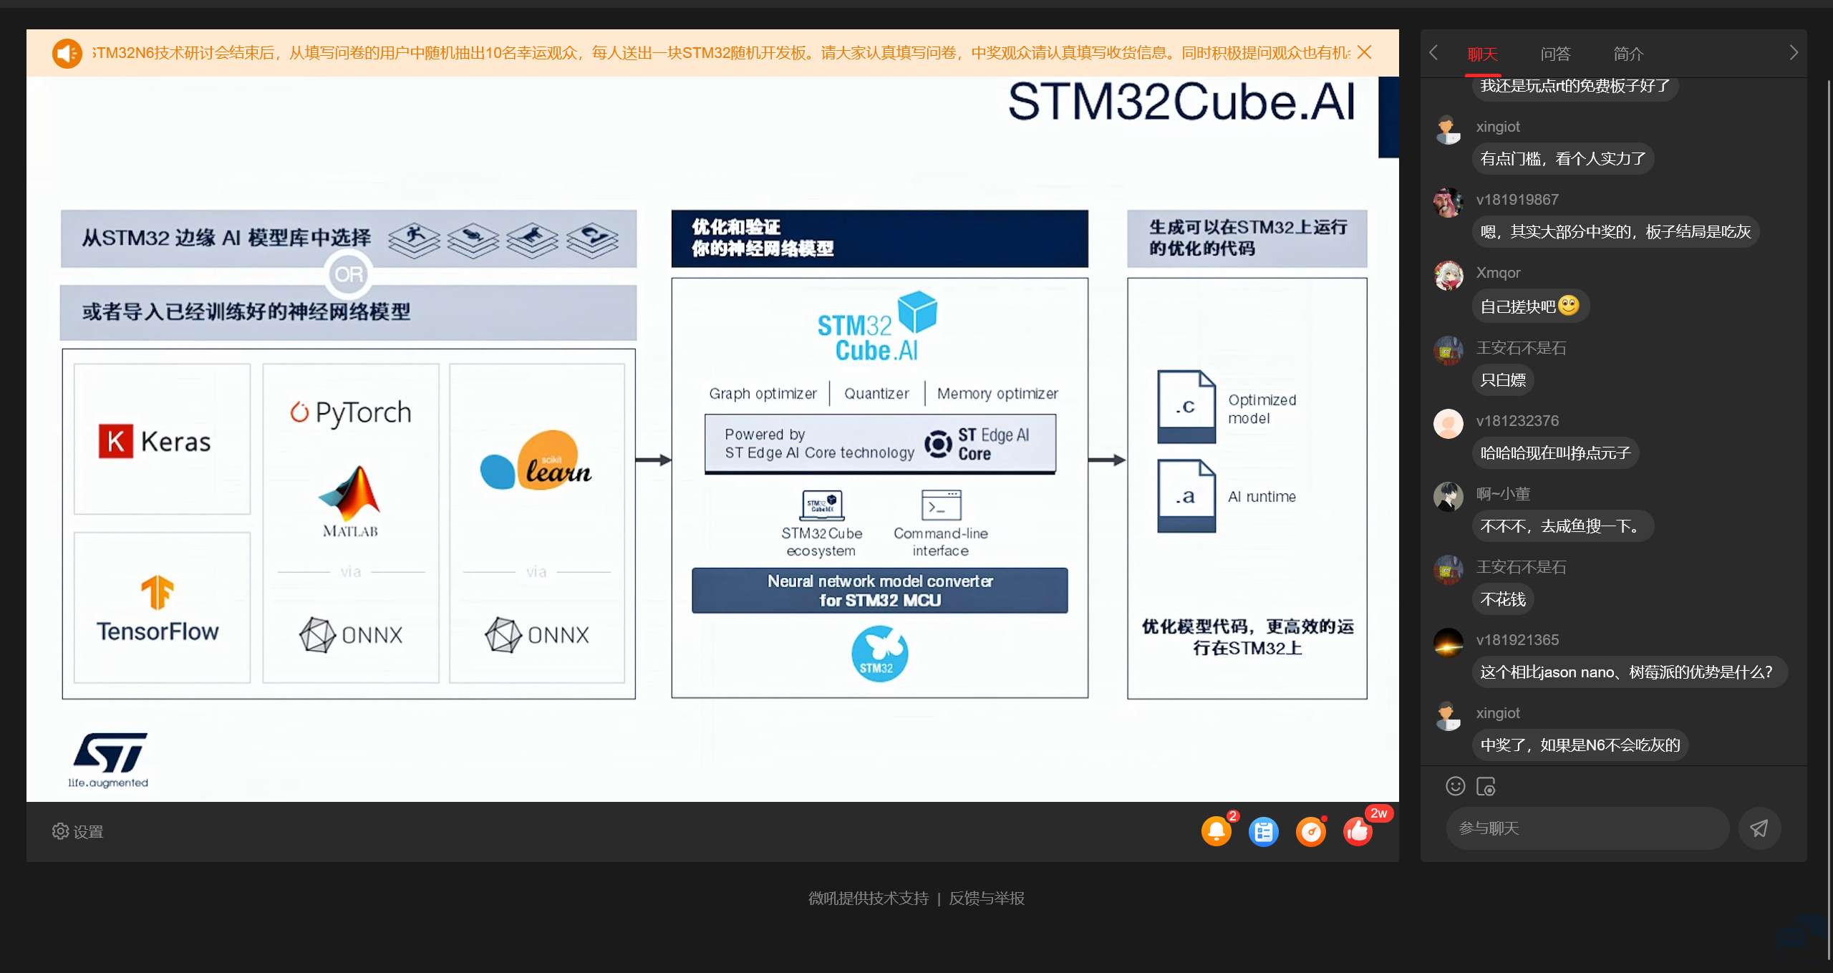Click message 不花钱

tap(1503, 599)
